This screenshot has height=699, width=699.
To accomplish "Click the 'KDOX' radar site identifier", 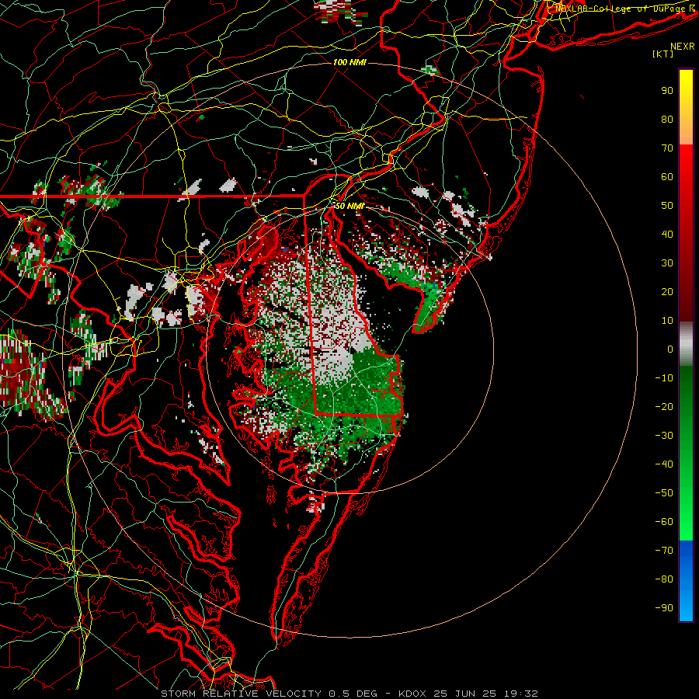I will coord(412,694).
